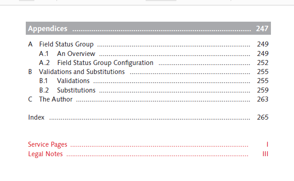This screenshot has width=294, height=181.
Task: Click roman numeral III beside Legal Notes
Action: coord(266,154)
